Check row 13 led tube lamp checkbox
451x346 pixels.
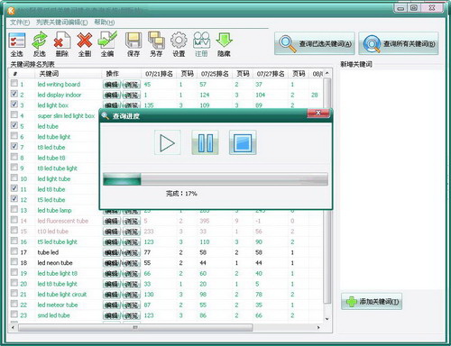14,209
